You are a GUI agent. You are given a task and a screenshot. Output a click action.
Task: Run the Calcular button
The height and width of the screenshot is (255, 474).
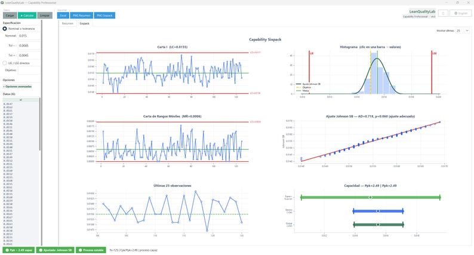[x=27, y=16]
